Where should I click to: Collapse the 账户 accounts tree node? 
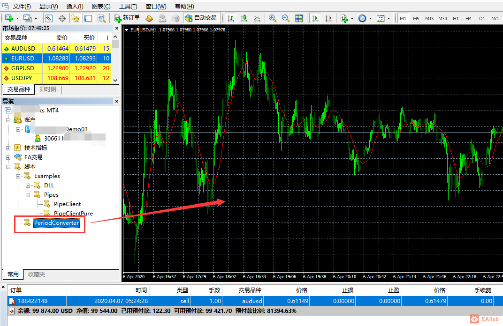coord(8,120)
